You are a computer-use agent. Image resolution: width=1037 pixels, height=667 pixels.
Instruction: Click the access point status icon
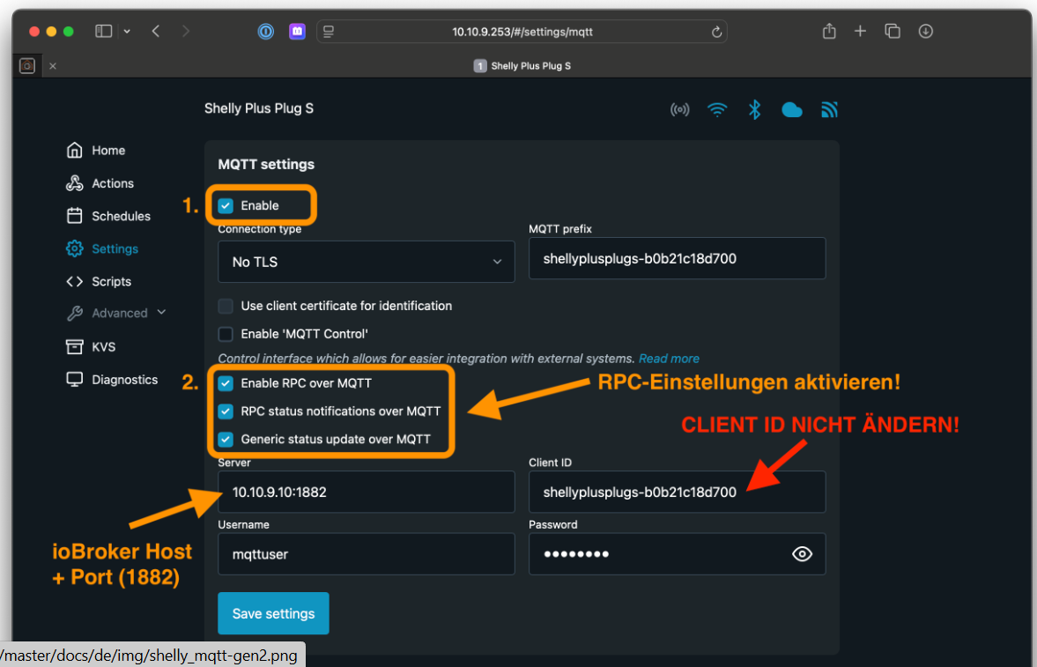click(680, 110)
